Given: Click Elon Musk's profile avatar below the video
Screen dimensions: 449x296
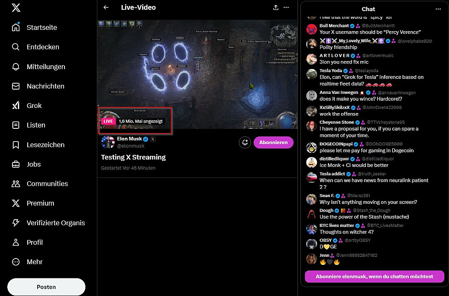Looking at the screenshot, I should pyautogui.click(x=108, y=142).
